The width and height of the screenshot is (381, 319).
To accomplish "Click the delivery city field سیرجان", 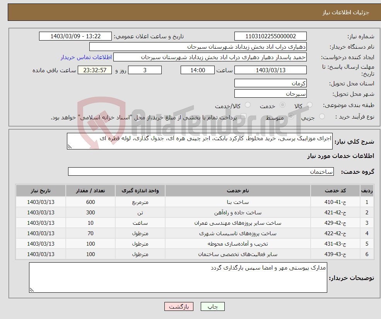I will tap(270, 93).
